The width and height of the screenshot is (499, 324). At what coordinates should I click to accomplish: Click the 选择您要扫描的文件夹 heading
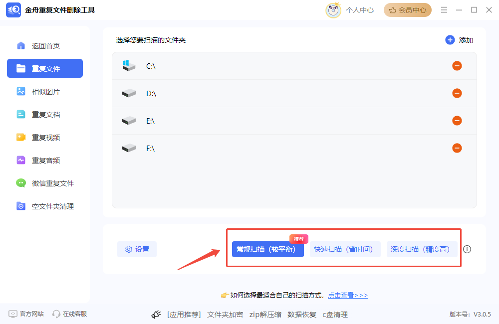click(151, 40)
